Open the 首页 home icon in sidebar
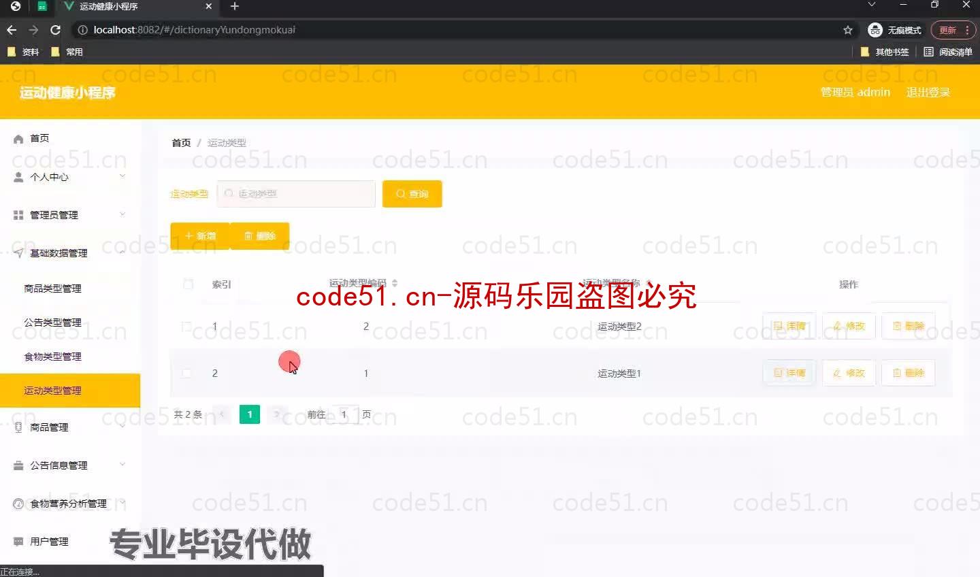The width and height of the screenshot is (980, 577). (18, 138)
